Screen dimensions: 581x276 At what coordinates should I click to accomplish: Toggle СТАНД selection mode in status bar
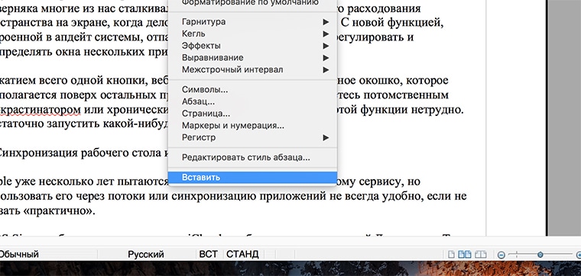[x=242, y=255]
